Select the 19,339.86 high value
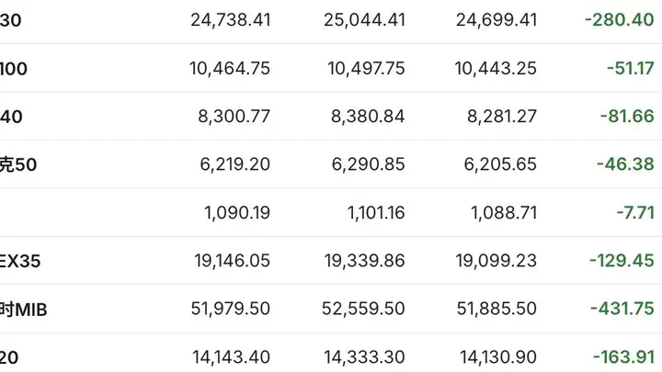 point(365,261)
